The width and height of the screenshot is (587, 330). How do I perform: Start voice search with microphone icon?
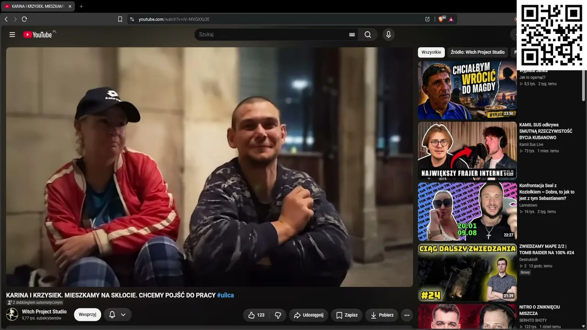[x=388, y=34]
